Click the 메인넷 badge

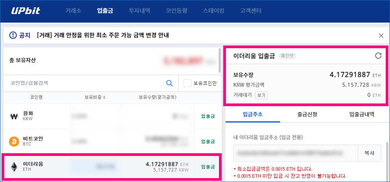coord(287,56)
